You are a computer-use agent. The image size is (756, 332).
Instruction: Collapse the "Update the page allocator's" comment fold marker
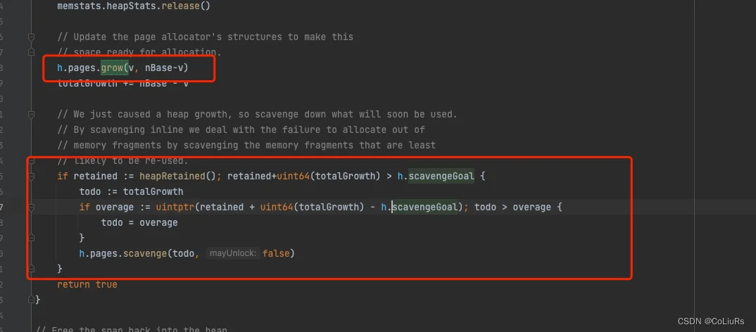tap(32, 37)
